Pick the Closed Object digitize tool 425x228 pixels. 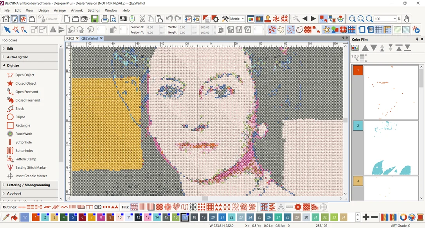[26, 83]
